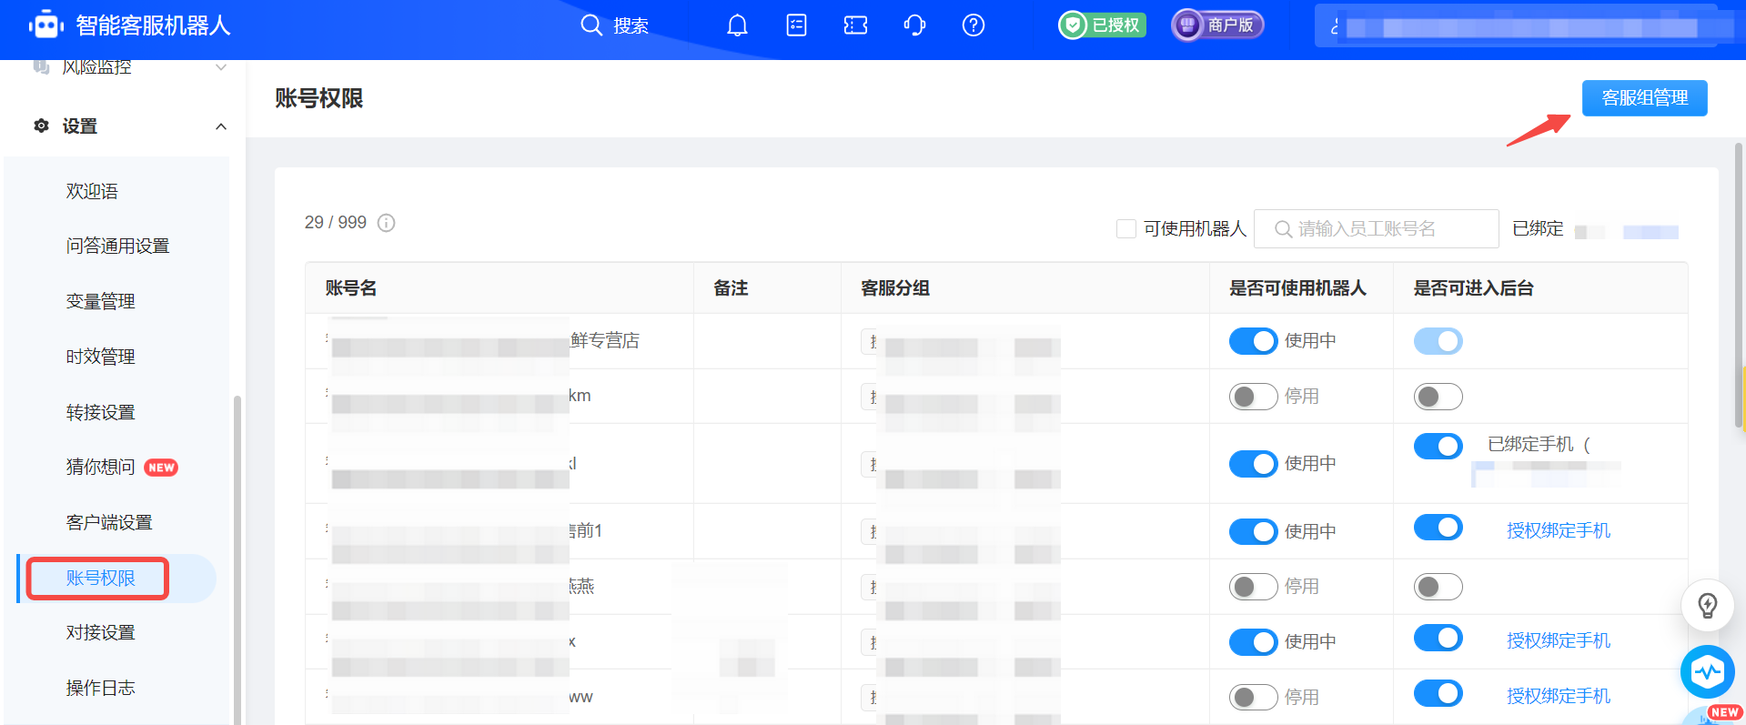Toggle backend access for the 鲜专营店 row
The width and height of the screenshot is (1746, 725).
[1438, 341]
